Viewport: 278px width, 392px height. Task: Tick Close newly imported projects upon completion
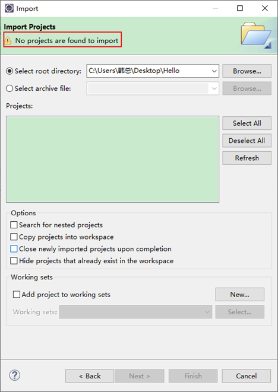[14, 248]
